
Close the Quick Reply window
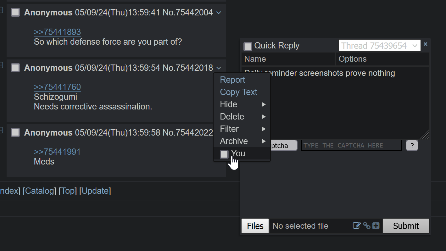(425, 44)
